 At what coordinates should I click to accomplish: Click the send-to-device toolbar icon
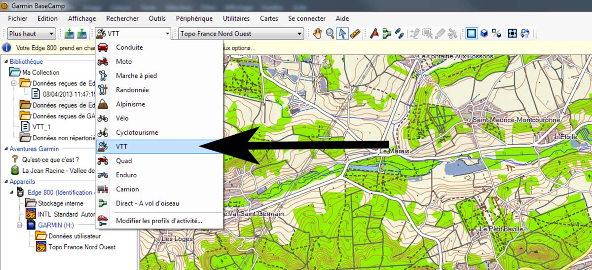coord(69,34)
